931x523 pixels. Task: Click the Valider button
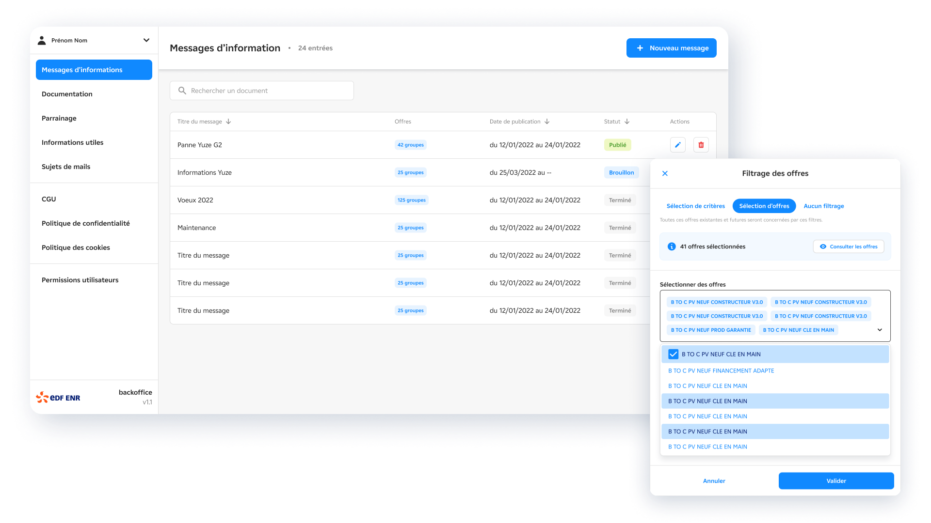[x=836, y=481]
